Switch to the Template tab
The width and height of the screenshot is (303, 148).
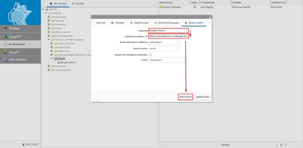pos(117,23)
